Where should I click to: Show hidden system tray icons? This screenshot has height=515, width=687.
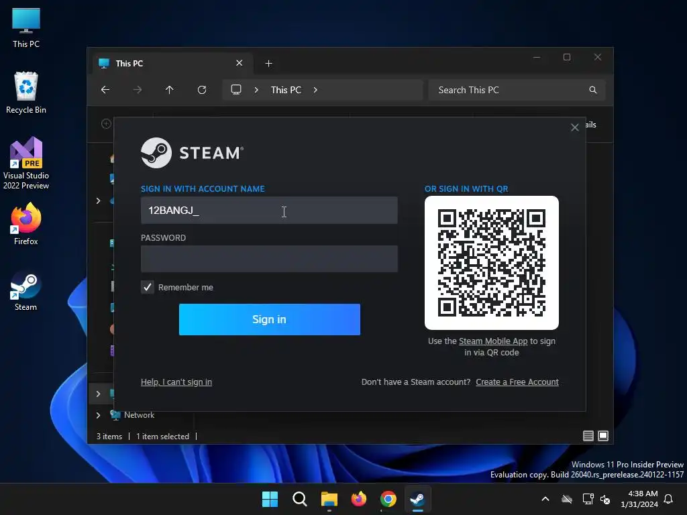click(x=545, y=499)
